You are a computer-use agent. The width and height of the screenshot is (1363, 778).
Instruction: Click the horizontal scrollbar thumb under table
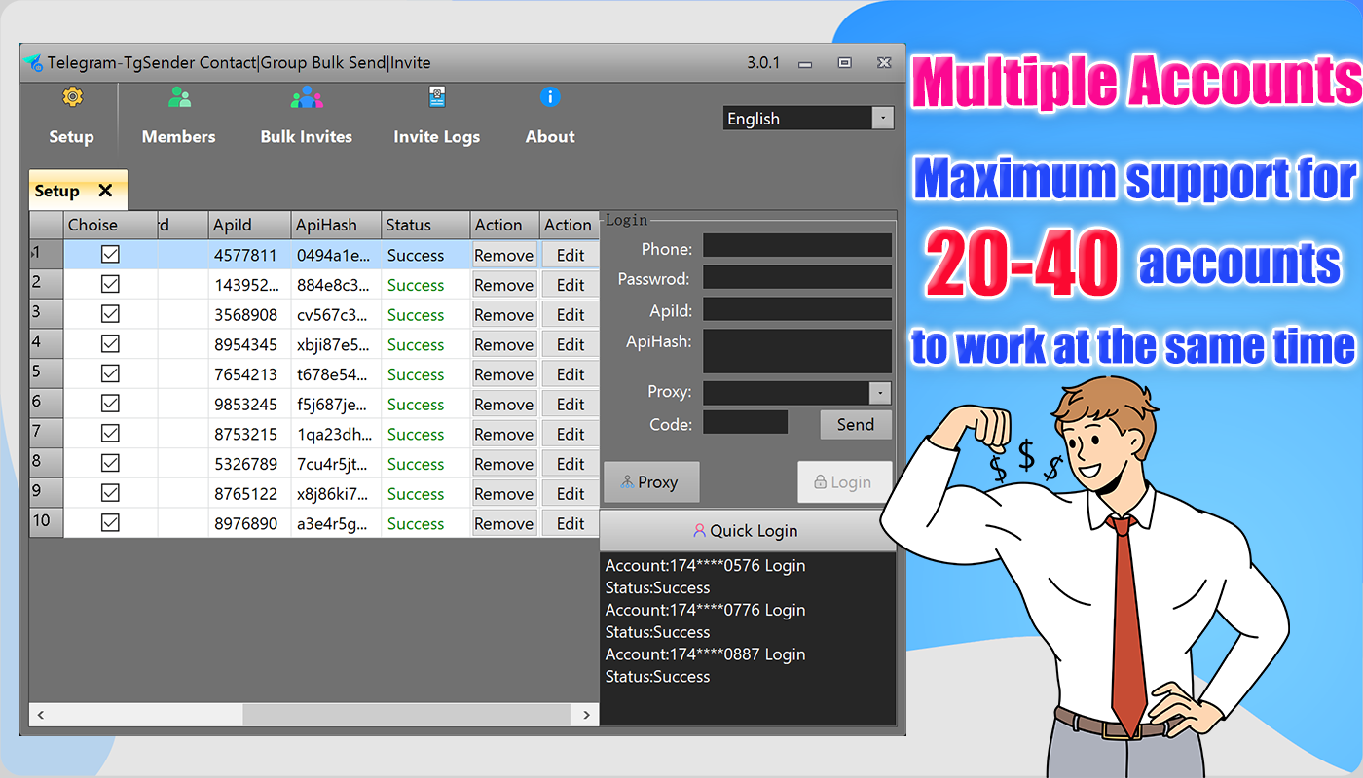click(x=405, y=715)
